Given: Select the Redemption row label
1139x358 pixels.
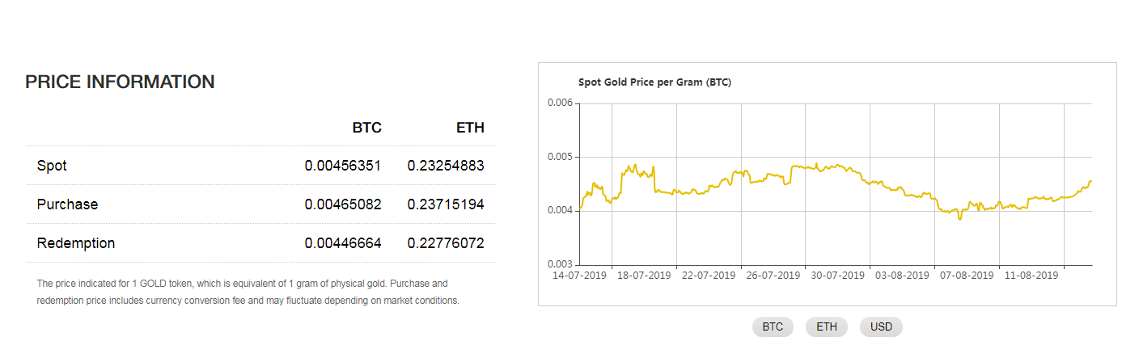Looking at the screenshot, I should [x=76, y=243].
